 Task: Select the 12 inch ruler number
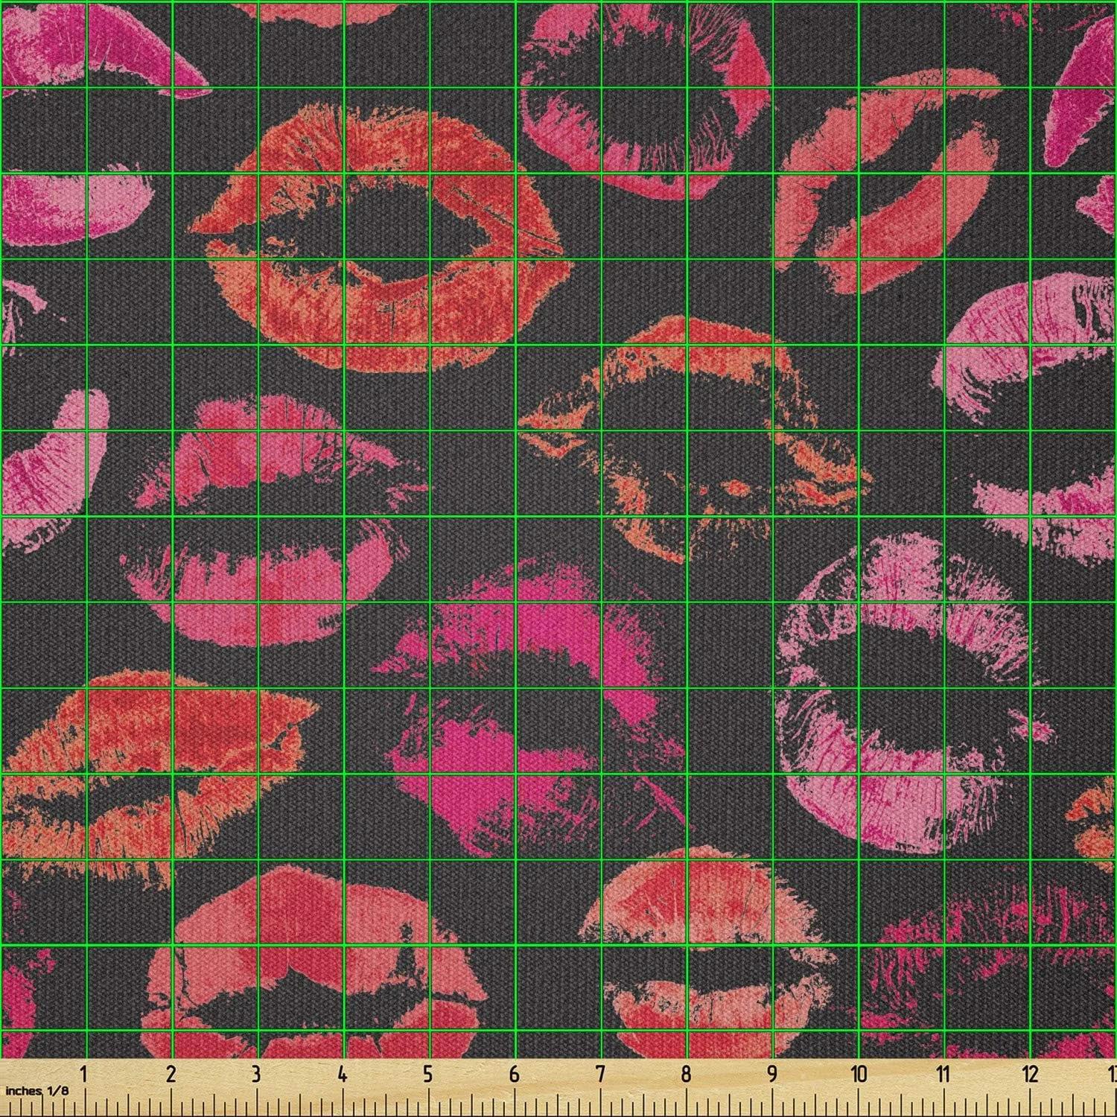[1030, 1075]
